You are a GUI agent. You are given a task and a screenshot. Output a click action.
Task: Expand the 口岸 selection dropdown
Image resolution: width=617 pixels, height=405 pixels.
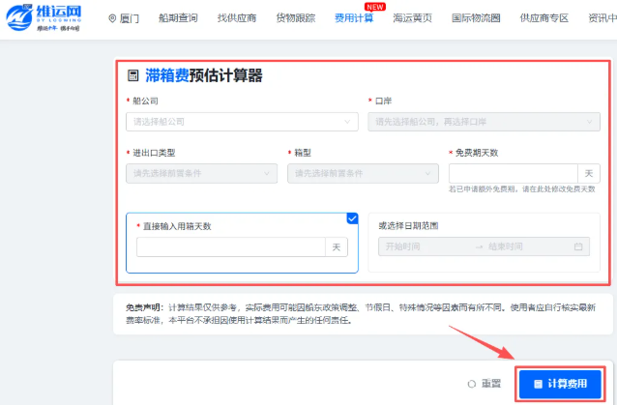pos(484,122)
